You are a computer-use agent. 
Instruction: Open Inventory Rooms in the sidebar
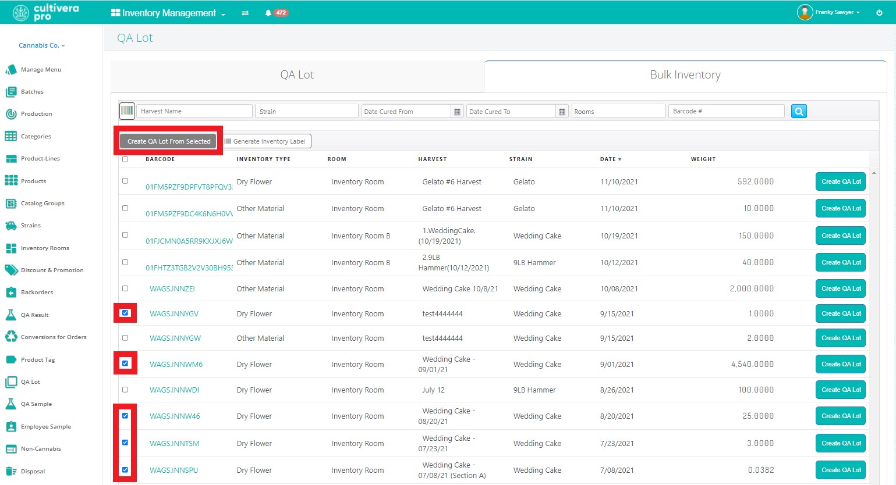click(45, 248)
